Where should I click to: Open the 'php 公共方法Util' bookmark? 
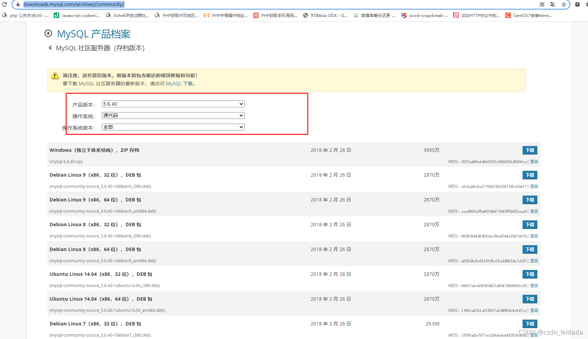[25, 15]
